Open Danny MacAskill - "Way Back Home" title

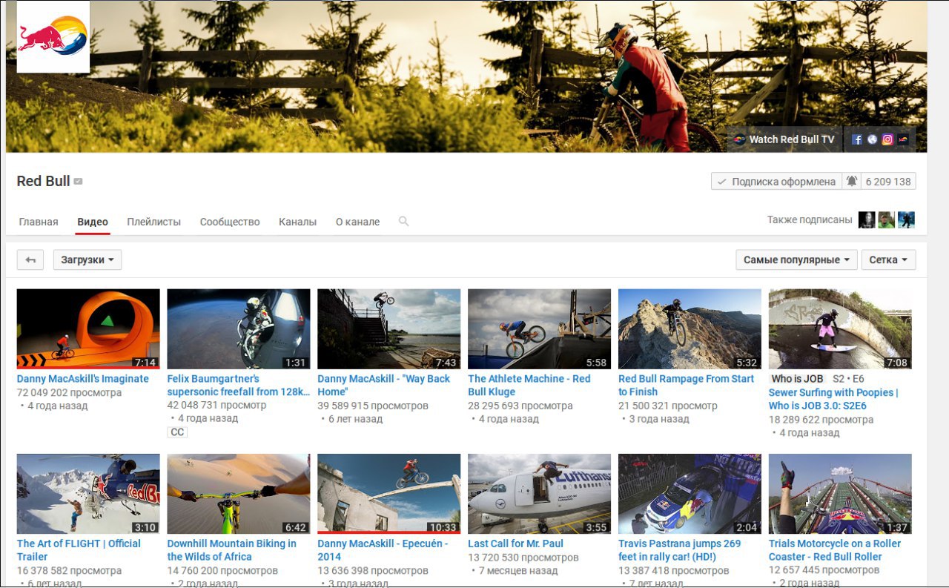[384, 386]
